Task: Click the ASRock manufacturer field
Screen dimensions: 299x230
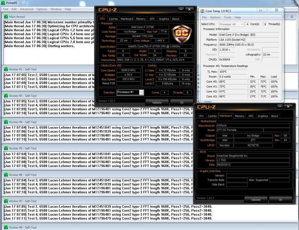Action: point(253,125)
